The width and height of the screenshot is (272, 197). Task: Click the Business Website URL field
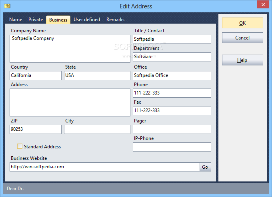click(x=105, y=167)
